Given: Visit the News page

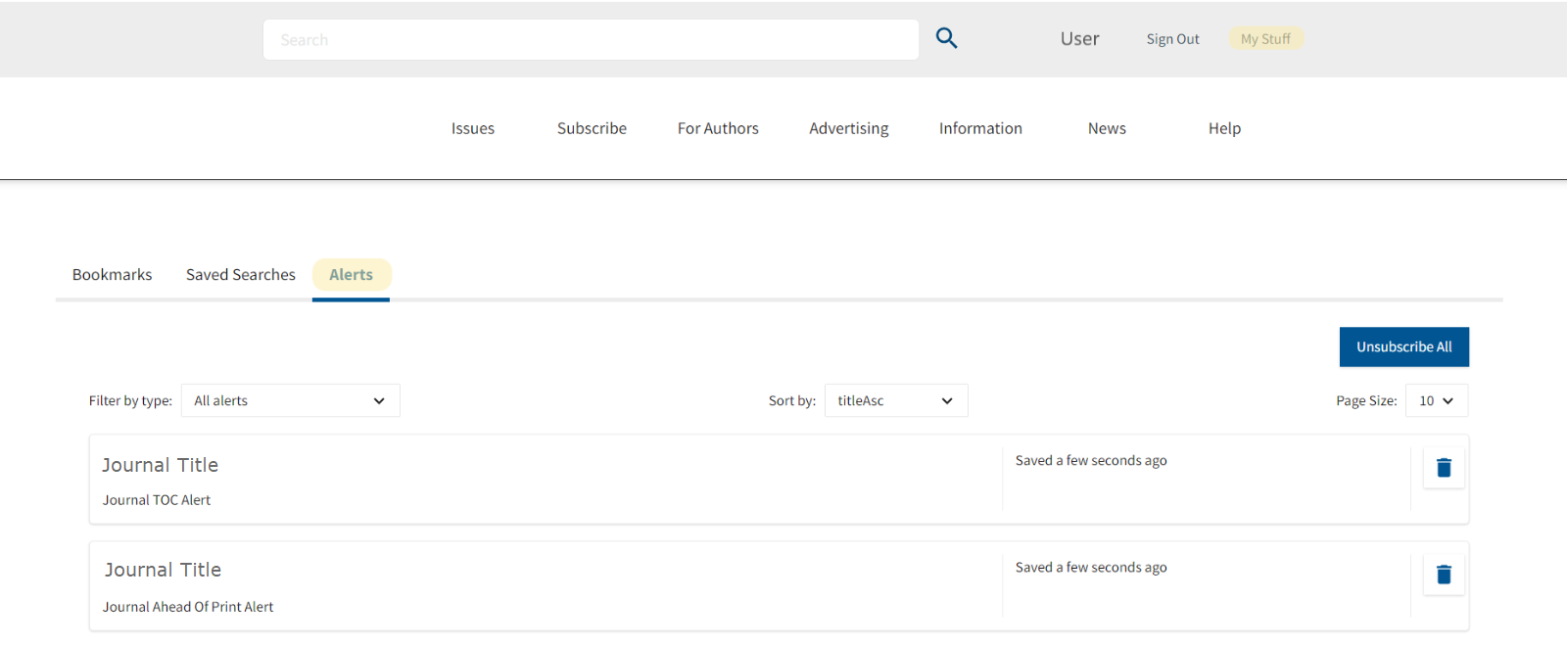Looking at the screenshot, I should coord(1107,128).
